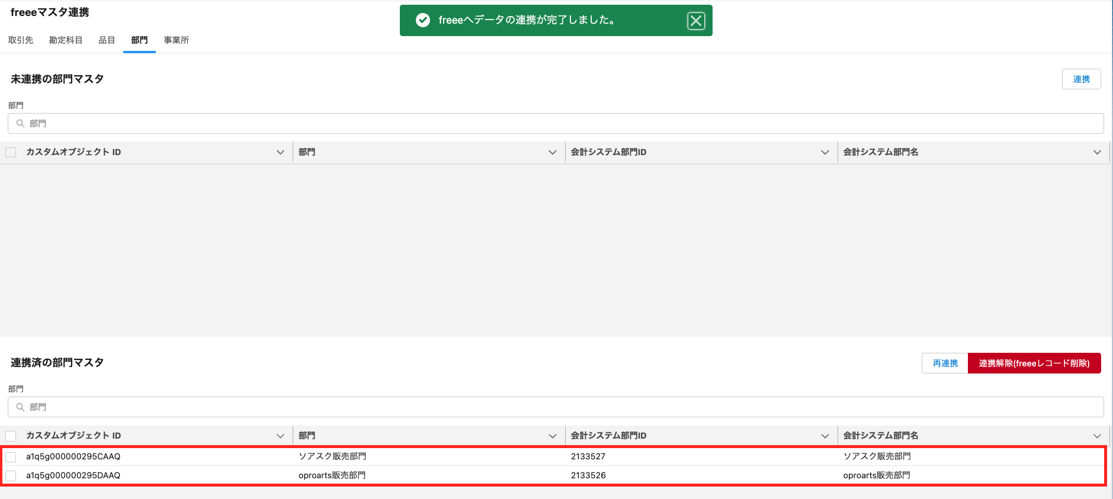Click the red 連携解除(freeeレコード削除) button
The image size is (1113, 499).
(1034, 363)
